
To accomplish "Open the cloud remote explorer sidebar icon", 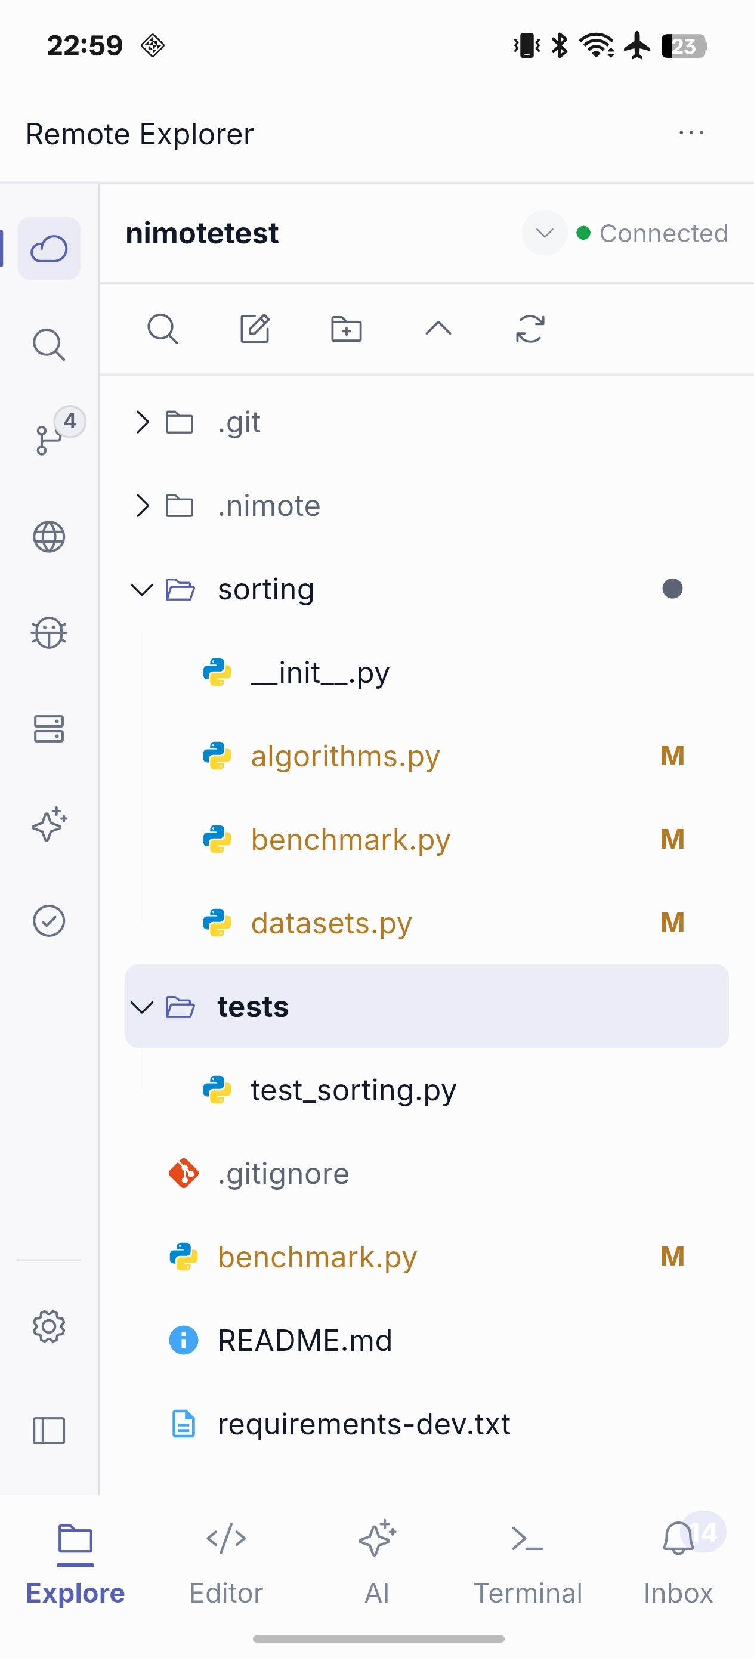I will click(49, 249).
